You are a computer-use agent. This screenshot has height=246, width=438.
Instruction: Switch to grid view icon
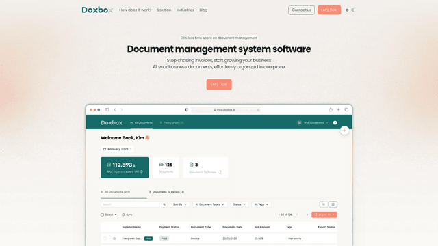pos(333,204)
